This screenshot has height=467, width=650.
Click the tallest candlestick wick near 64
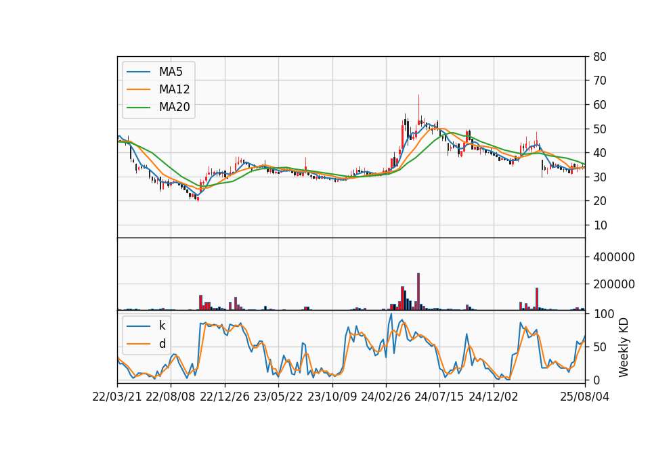(x=418, y=110)
